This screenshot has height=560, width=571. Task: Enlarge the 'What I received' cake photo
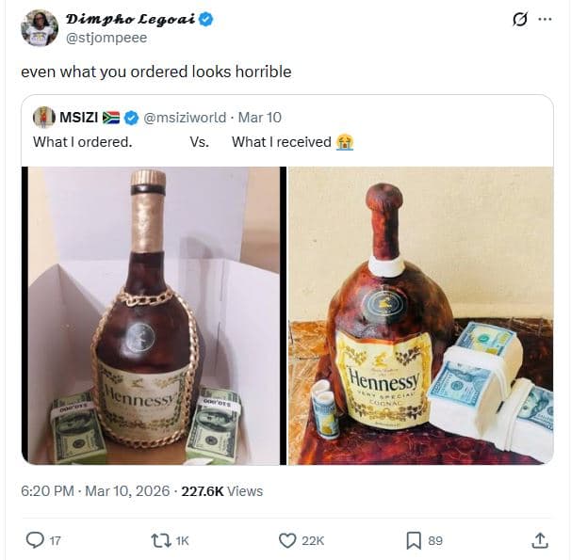420,315
